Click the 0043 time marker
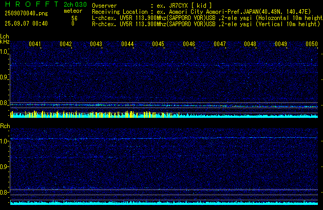 click(96, 44)
